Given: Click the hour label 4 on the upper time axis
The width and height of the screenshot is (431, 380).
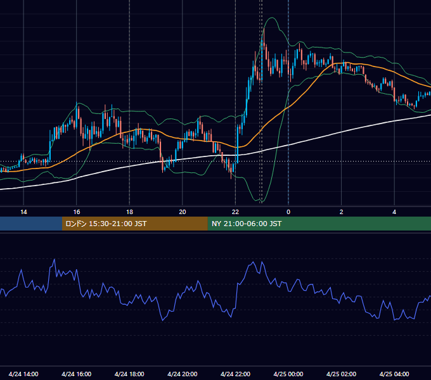Looking at the screenshot, I should click(x=394, y=212).
